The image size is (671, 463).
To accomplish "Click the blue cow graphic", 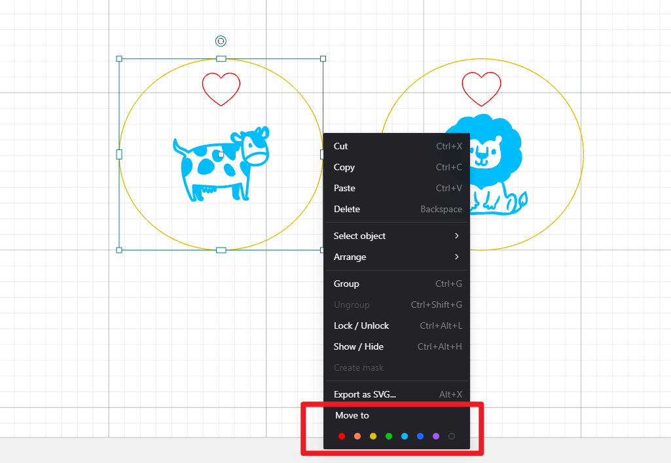I will click(219, 165).
